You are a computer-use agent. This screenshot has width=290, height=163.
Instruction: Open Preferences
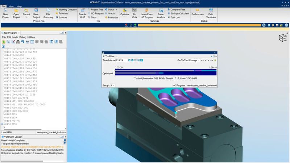(197, 12)
